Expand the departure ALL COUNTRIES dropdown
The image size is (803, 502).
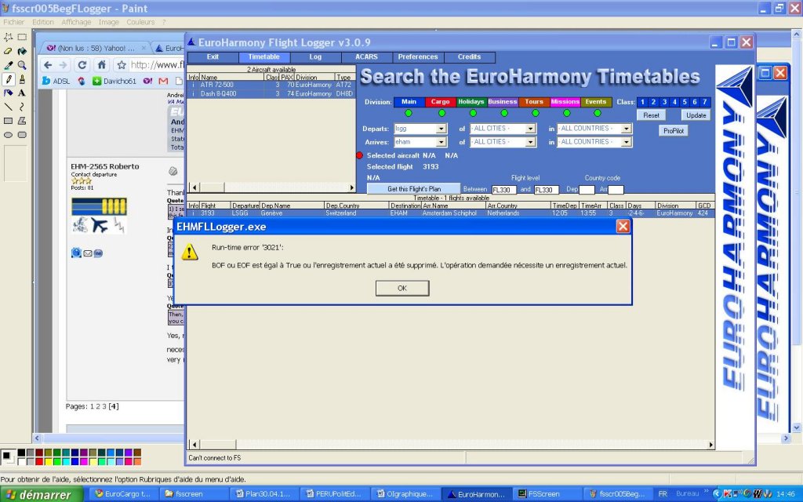point(626,129)
